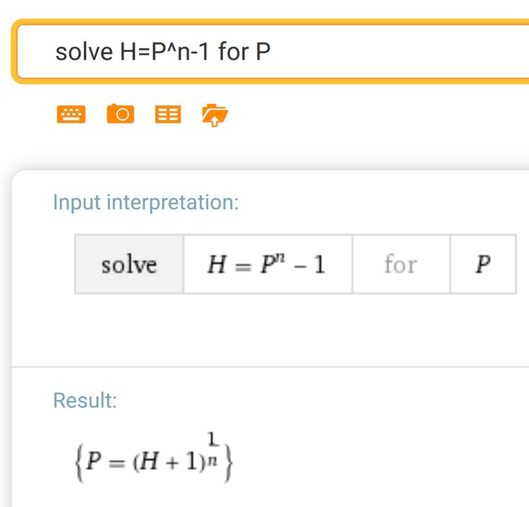The image size is (529, 507).
Task: Click the 'Result:' heading
Action: pyautogui.click(x=85, y=401)
